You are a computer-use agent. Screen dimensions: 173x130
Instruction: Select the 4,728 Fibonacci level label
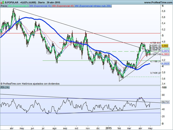155,43
